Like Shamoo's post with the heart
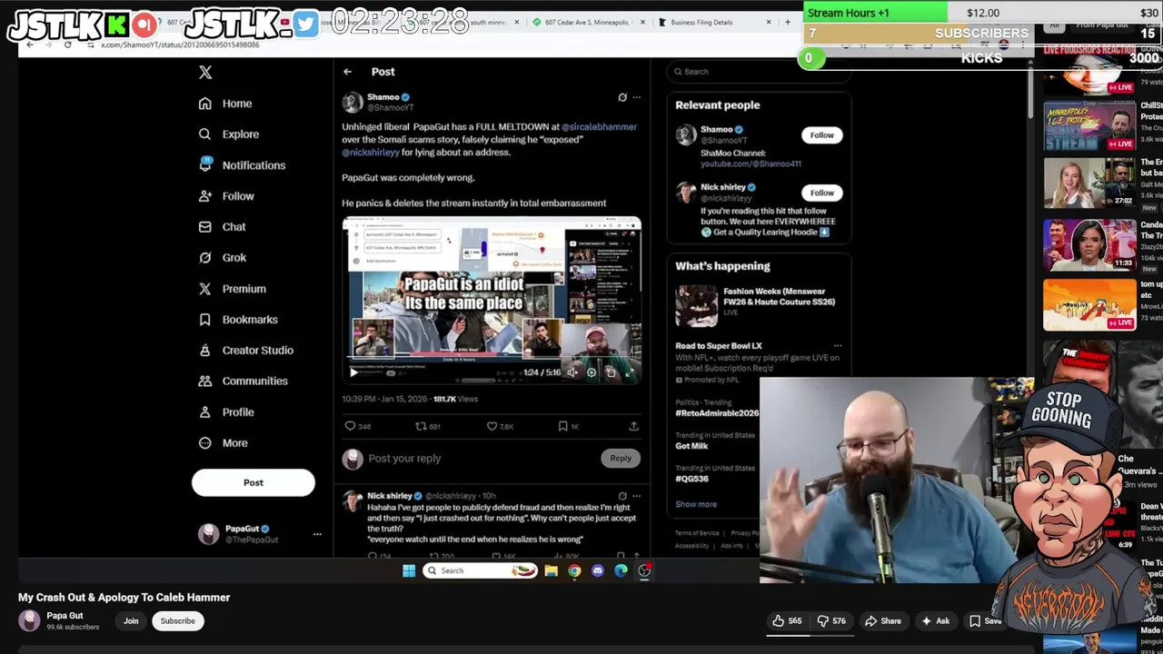This screenshot has width=1163, height=654. pos(492,426)
